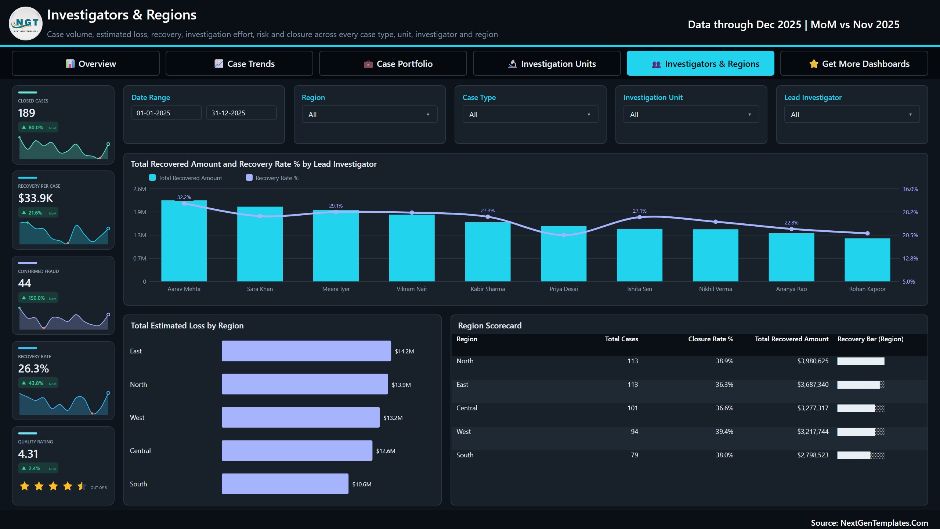Open Get More Dashboards tab
Screen dimensions: 940x529
pyautogui.click(x=854, y=64)
